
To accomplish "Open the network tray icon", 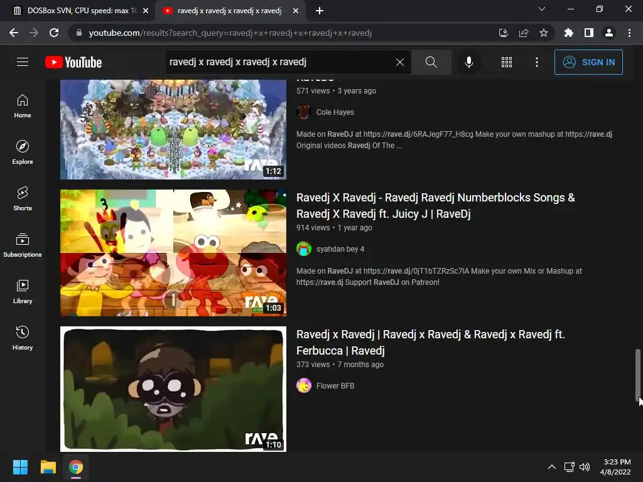I will click(x=569, y=467).
